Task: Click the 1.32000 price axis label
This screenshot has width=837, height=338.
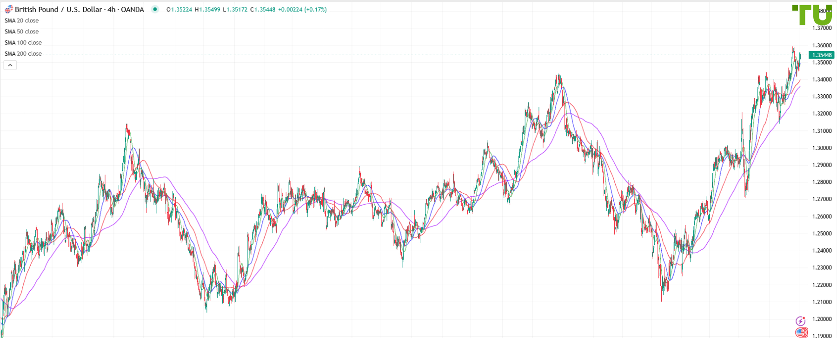Action: point(822,114)
